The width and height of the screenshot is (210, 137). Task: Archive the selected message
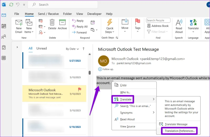(x=62, y=24)
